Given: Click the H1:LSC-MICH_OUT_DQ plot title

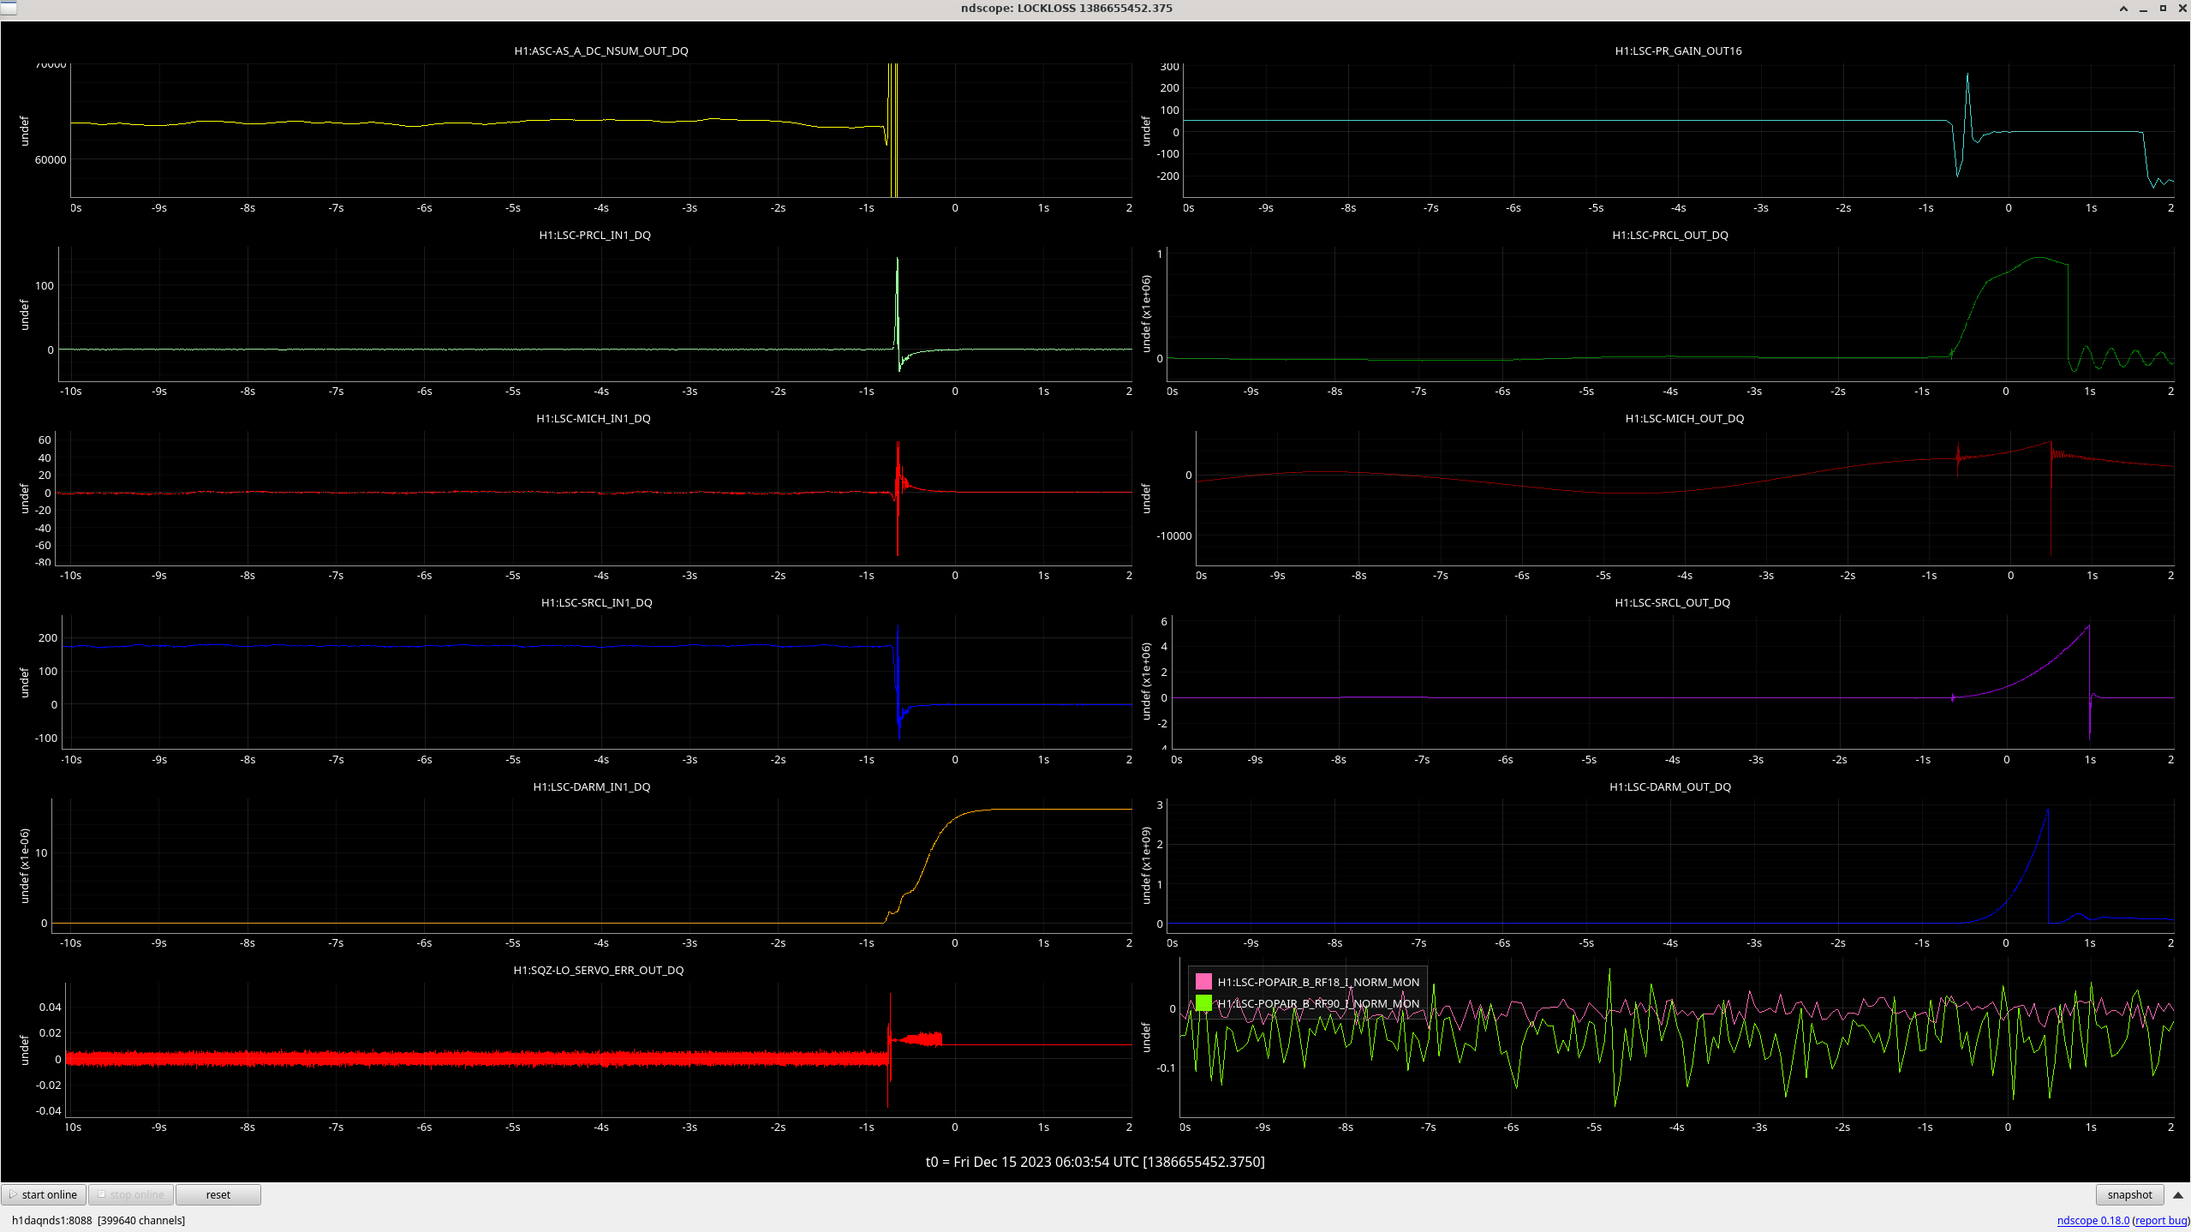Looking at the screenshot, I should point(1684,418).
